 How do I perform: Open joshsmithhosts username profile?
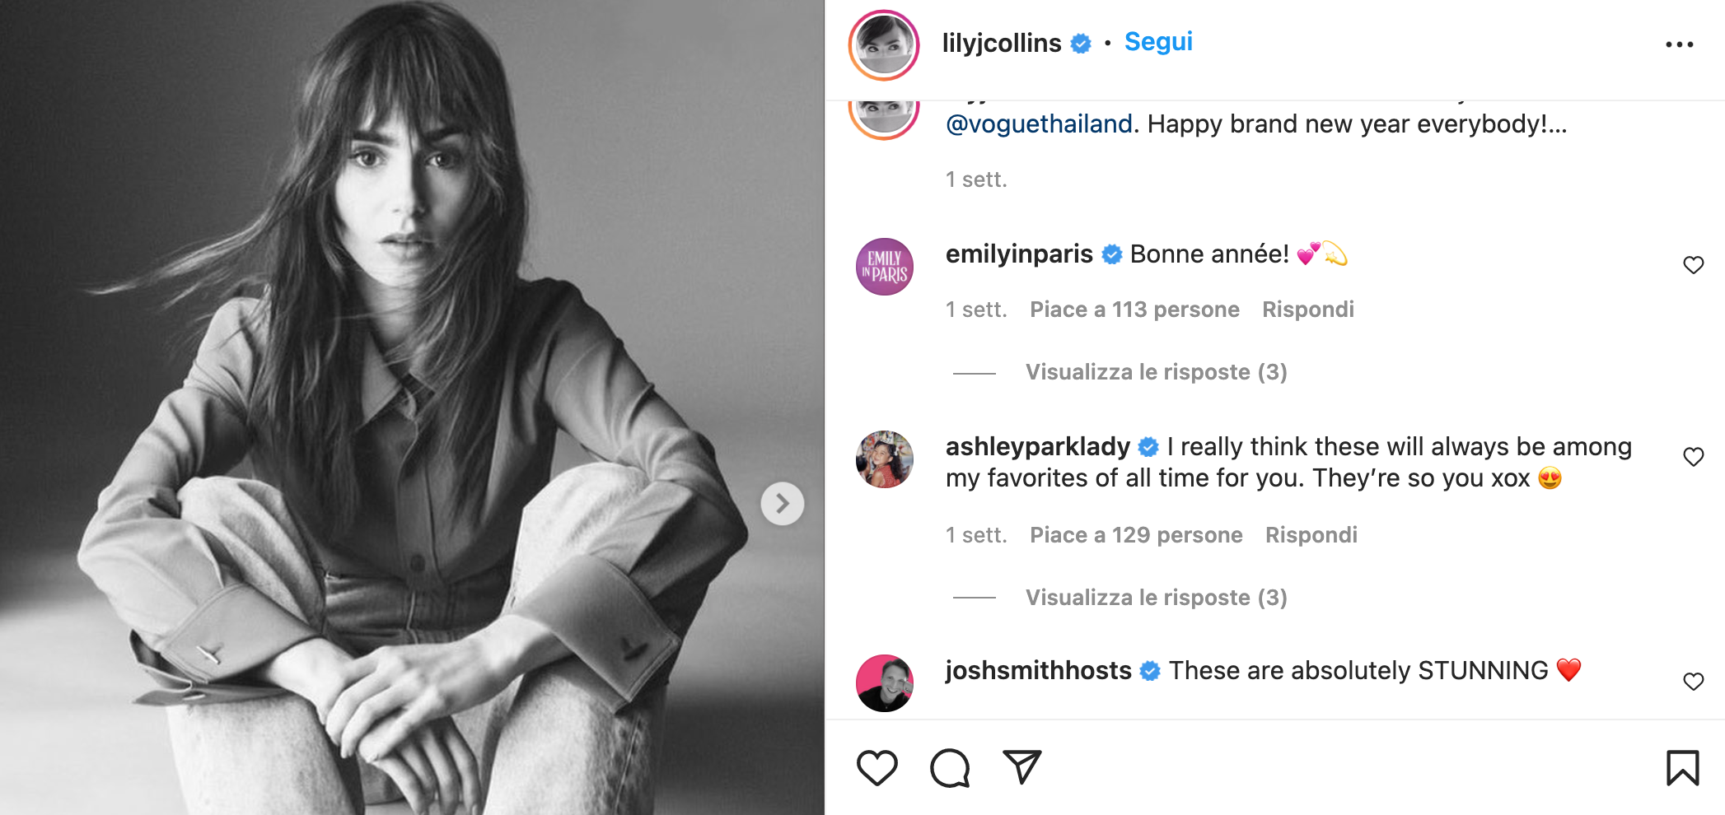point(1038,671)
